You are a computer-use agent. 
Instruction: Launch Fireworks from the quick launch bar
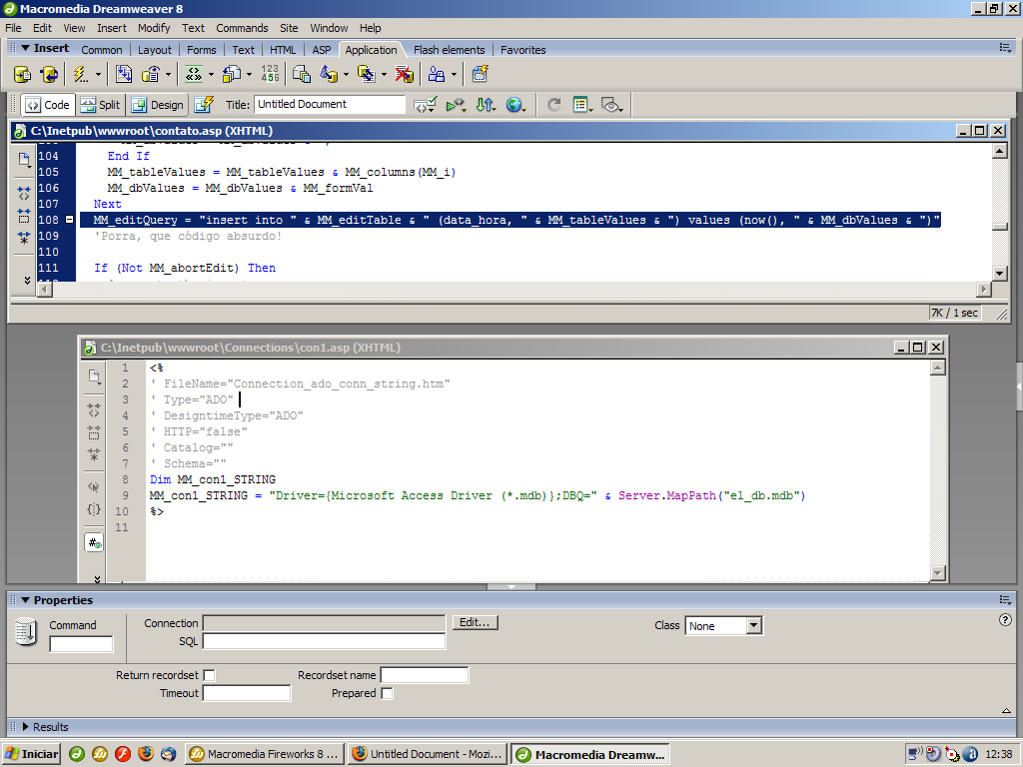point(100,754)
